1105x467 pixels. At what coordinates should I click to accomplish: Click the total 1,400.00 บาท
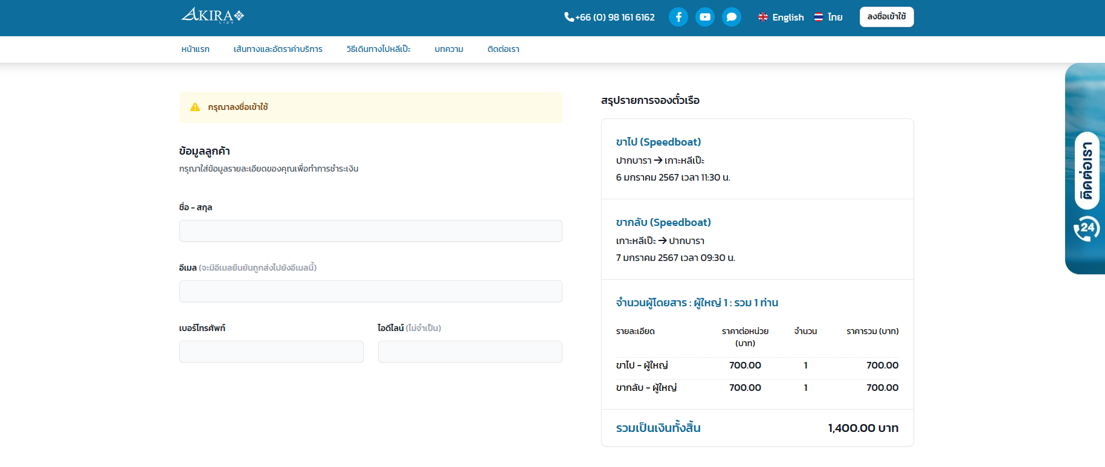pyautogui.click(x=863, y=428)
